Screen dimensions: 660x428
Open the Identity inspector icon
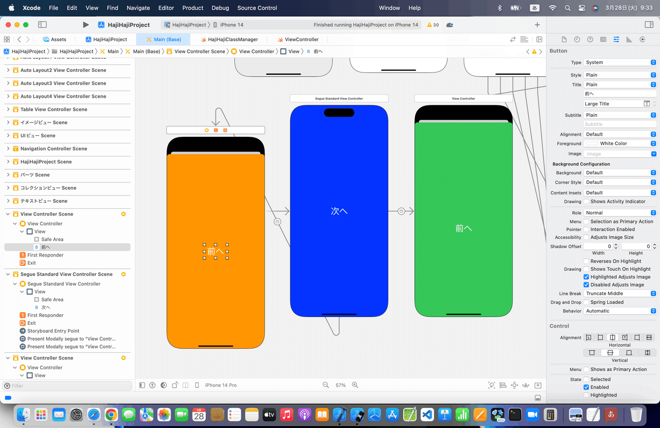(x=603, y=40)
